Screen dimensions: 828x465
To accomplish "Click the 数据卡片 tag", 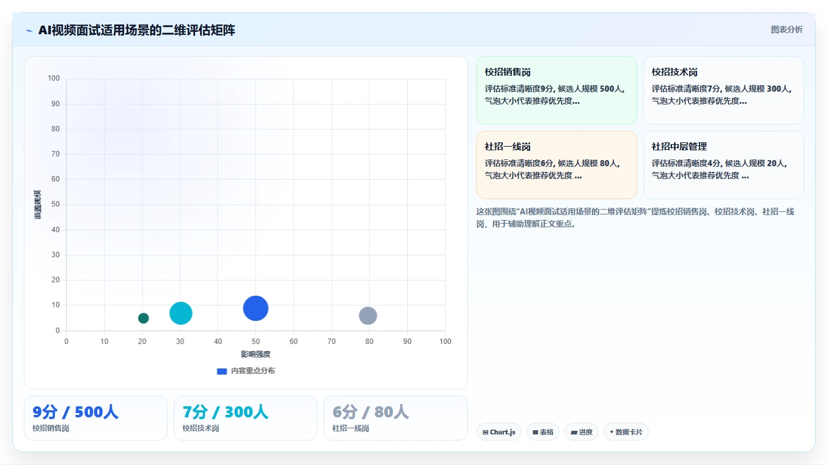I will (x=626, y=432).
